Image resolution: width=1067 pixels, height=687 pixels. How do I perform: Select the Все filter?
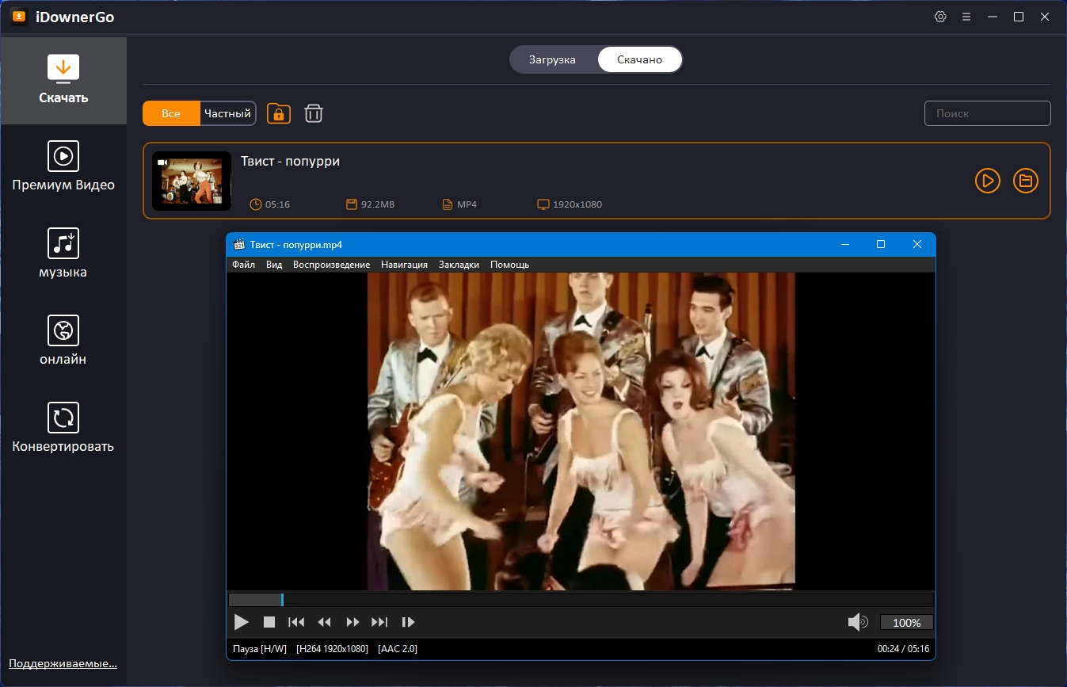click(x=171, y=113)
